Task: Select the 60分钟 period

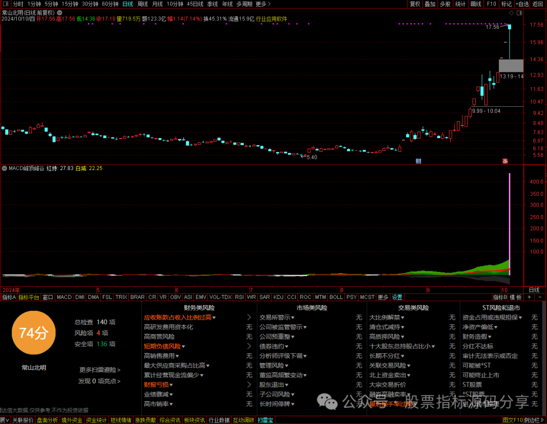Action: pyautogui.click(x=110, y=4)
